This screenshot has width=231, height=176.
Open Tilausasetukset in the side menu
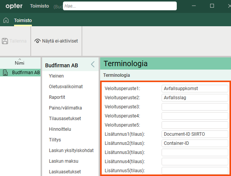(x=65, y=119)
